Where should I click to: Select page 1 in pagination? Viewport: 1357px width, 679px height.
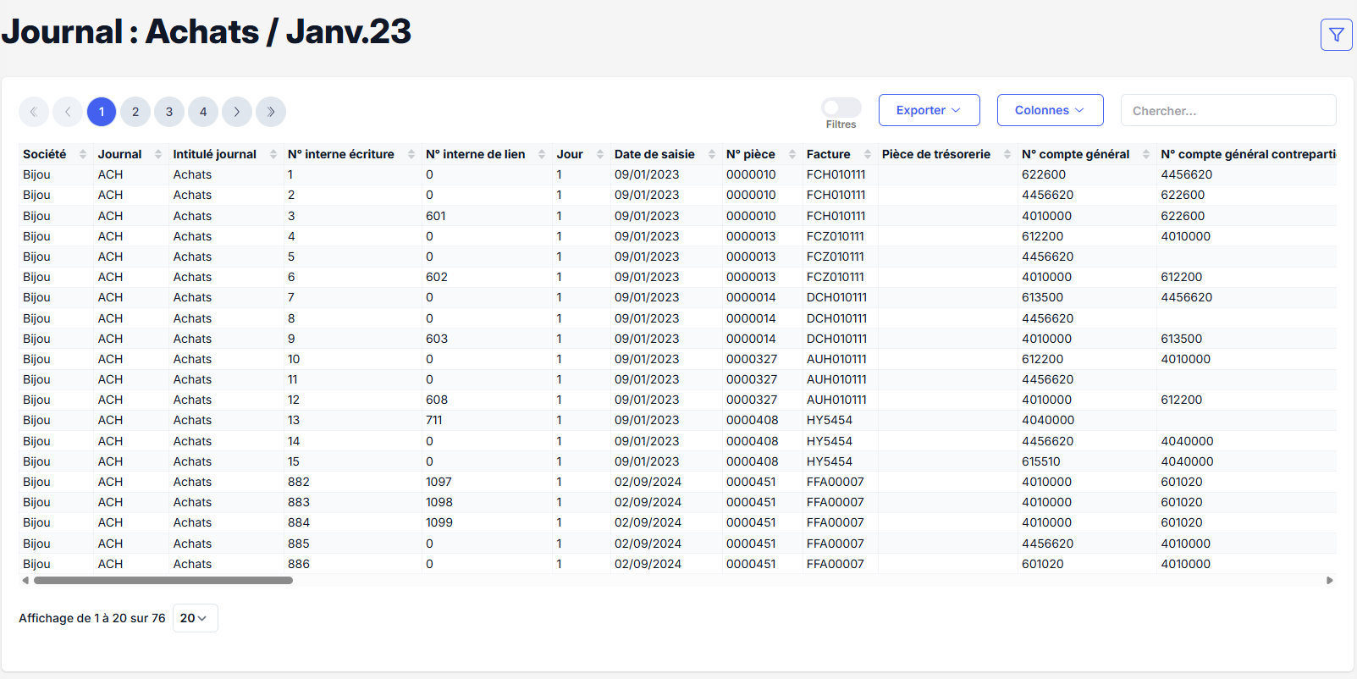tap(102, 112)
